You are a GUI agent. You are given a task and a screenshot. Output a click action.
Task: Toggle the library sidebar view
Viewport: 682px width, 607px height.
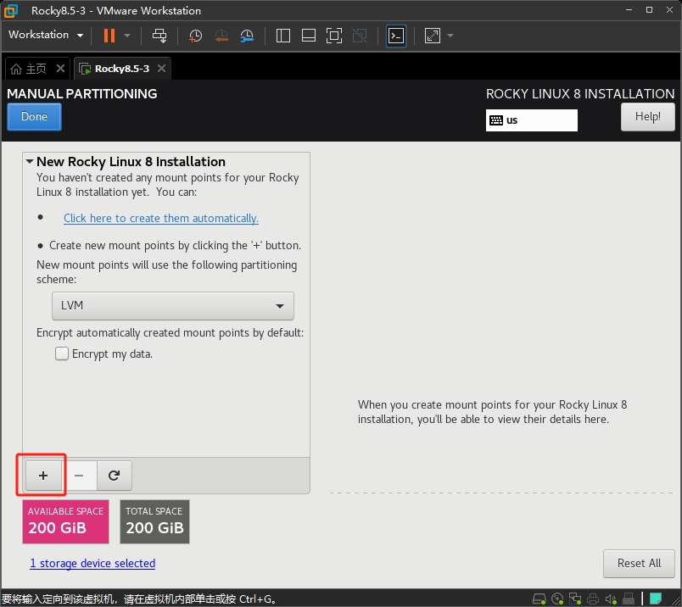(x=283, y=36)
